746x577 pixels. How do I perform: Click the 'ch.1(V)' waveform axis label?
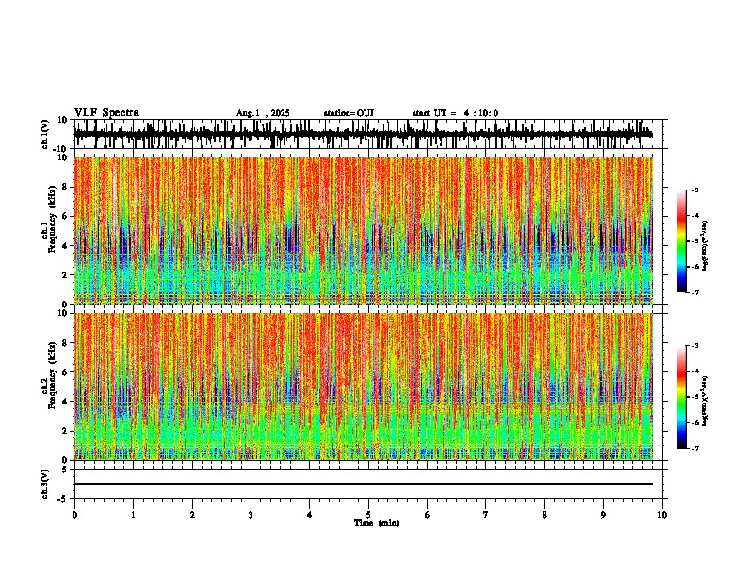[45, 134]
